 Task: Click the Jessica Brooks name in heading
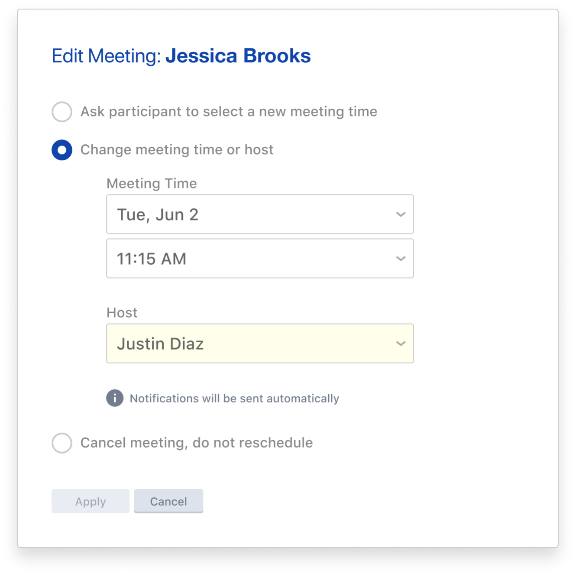[238, 56]
